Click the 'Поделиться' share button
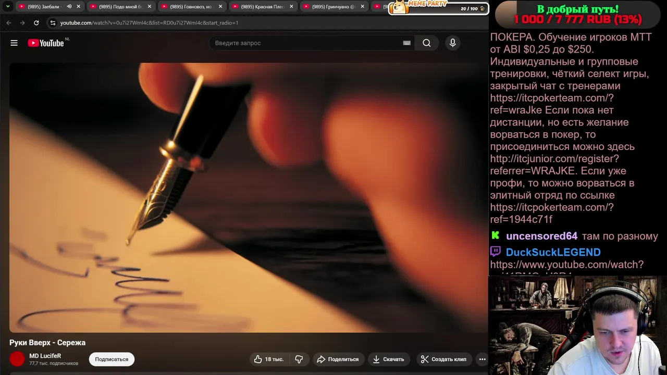This screenshot has height=375, width=667. click(x=338, y=359)
